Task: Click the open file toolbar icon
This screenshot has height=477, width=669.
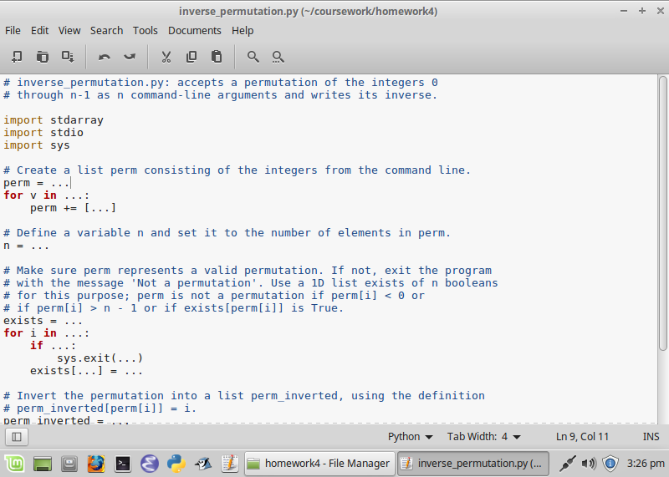Action: (x=43, y=57)
